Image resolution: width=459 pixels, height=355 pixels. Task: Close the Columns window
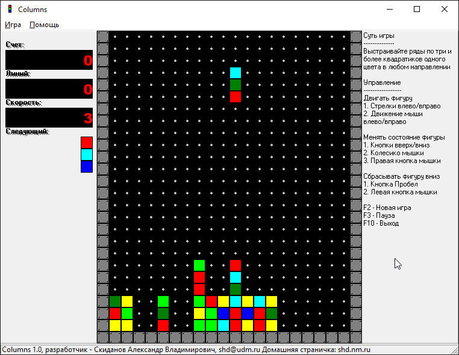pos(445,10)
